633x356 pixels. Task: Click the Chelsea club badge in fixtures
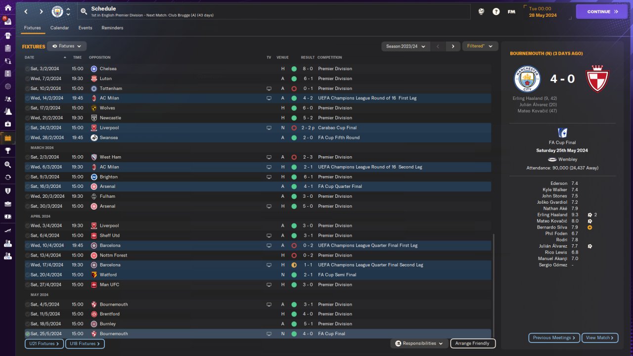pyautogui.click(x=94, y=69)
